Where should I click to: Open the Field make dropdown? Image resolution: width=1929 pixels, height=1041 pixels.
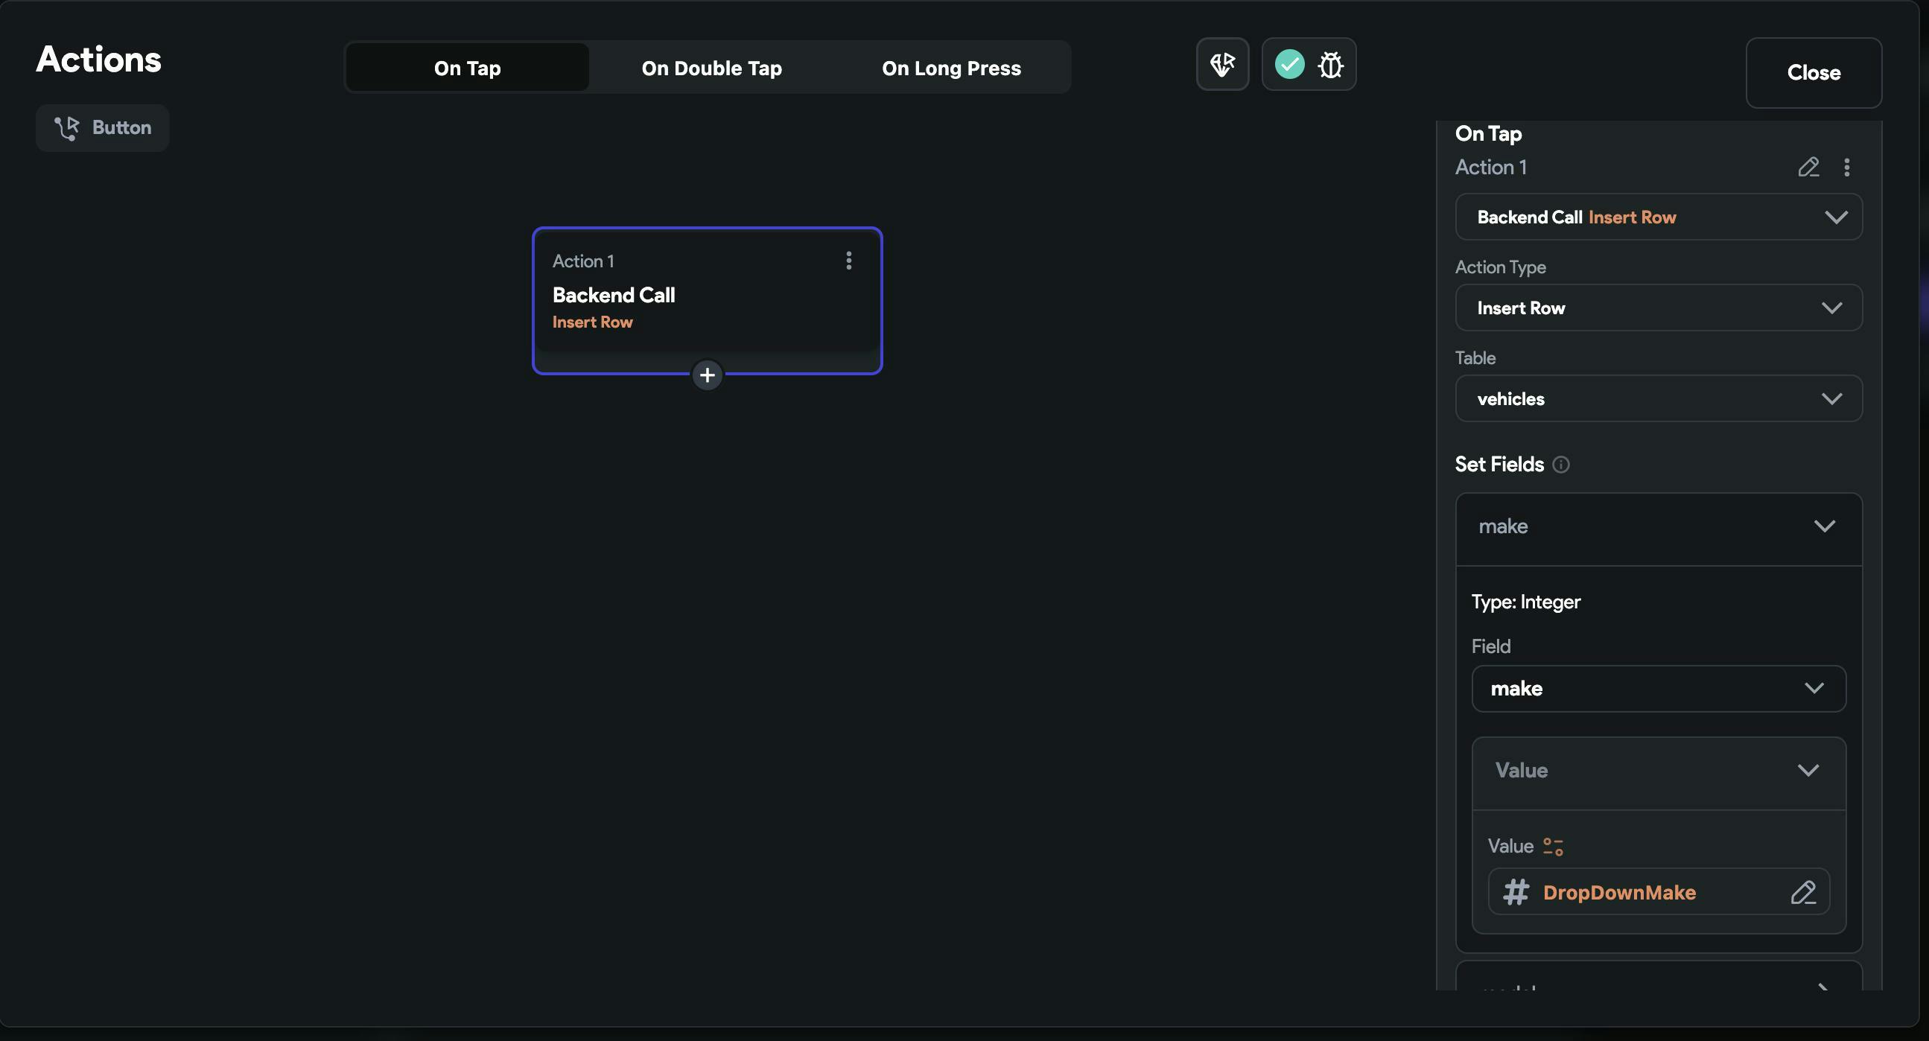point(1659,689)
